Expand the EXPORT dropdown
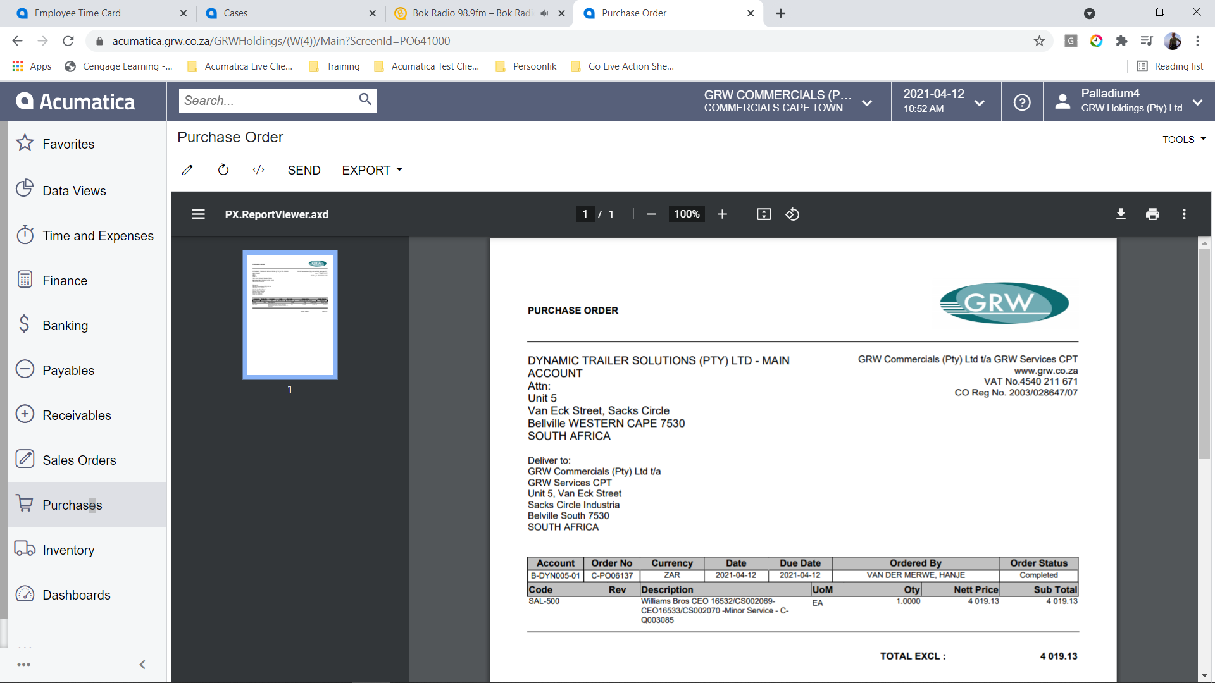 (x=372, y=170)
